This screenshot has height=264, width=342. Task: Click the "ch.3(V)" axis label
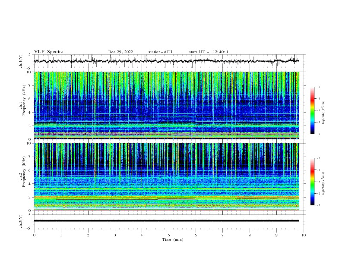click(x=21, y=221)
